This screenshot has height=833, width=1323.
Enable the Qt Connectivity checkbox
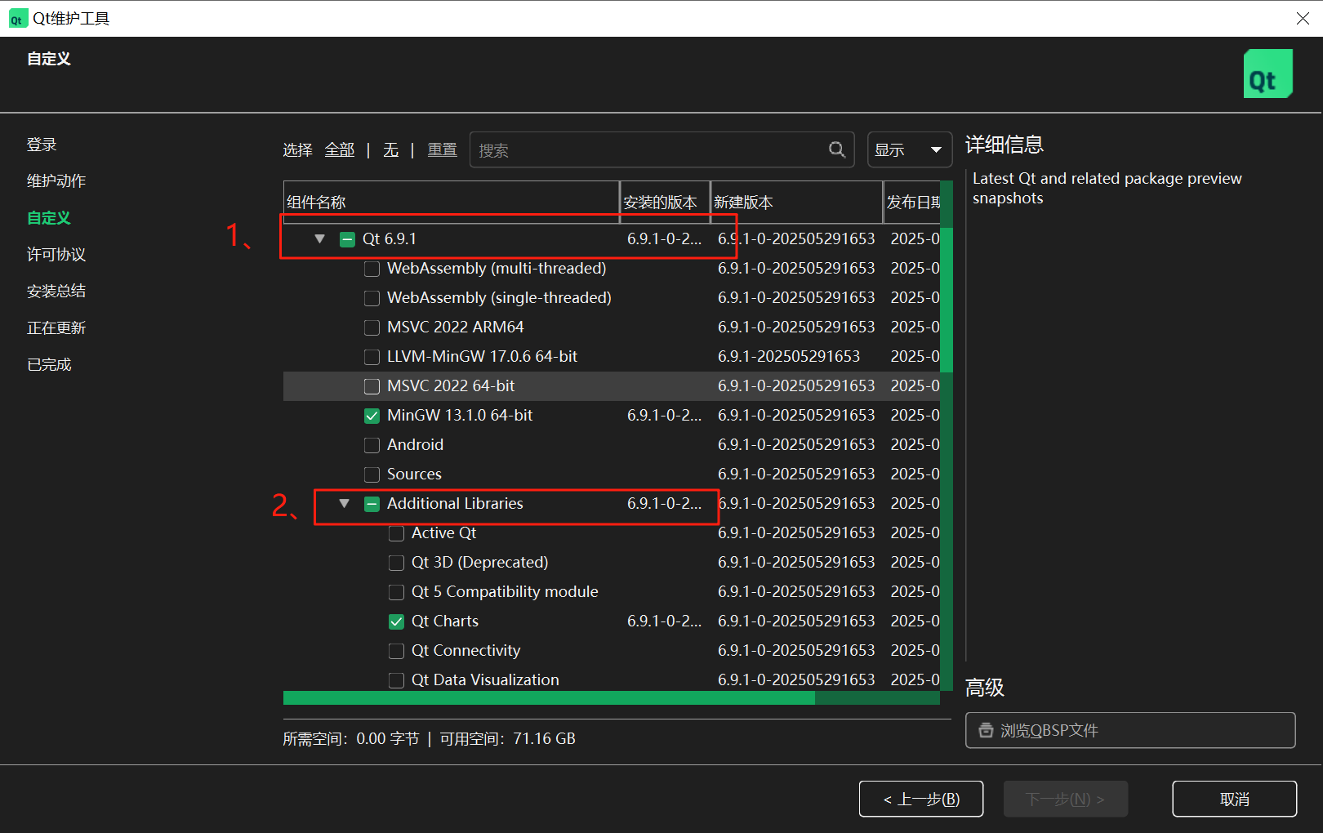396,650
